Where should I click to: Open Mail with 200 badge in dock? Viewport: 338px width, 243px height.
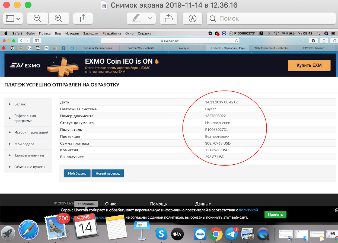[56, 227]
